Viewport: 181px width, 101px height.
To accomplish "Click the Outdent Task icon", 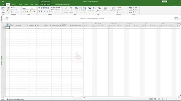I will click(39, 11).
